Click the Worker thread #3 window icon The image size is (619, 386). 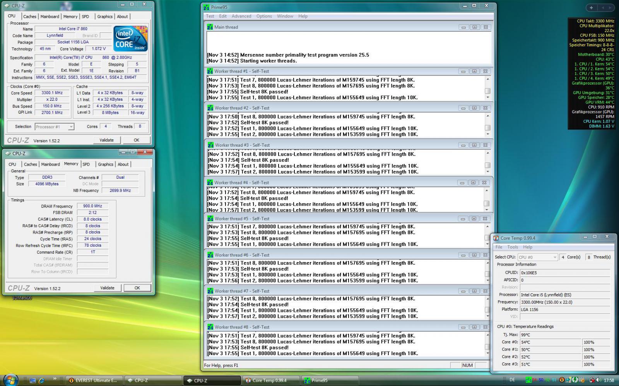point(210,145)
